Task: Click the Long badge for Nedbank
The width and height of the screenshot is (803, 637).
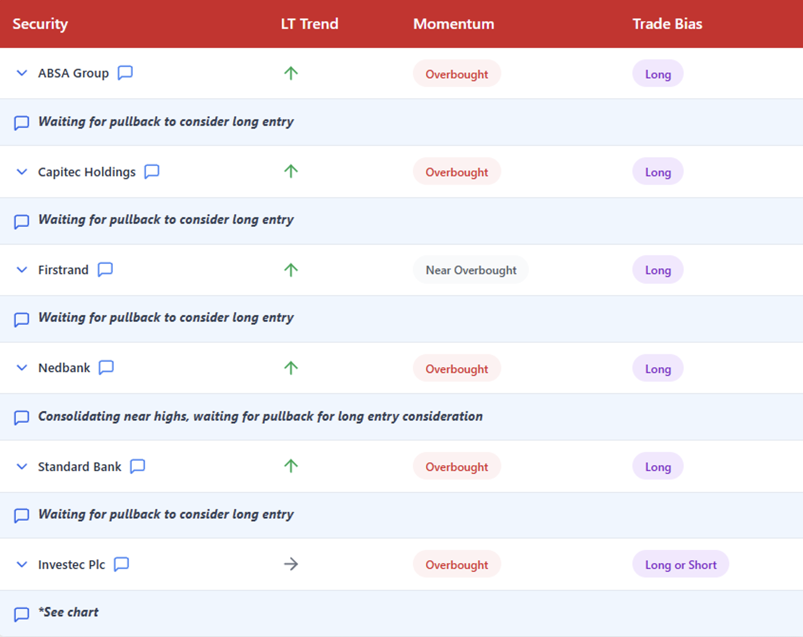Action: [x=657, y=369]
